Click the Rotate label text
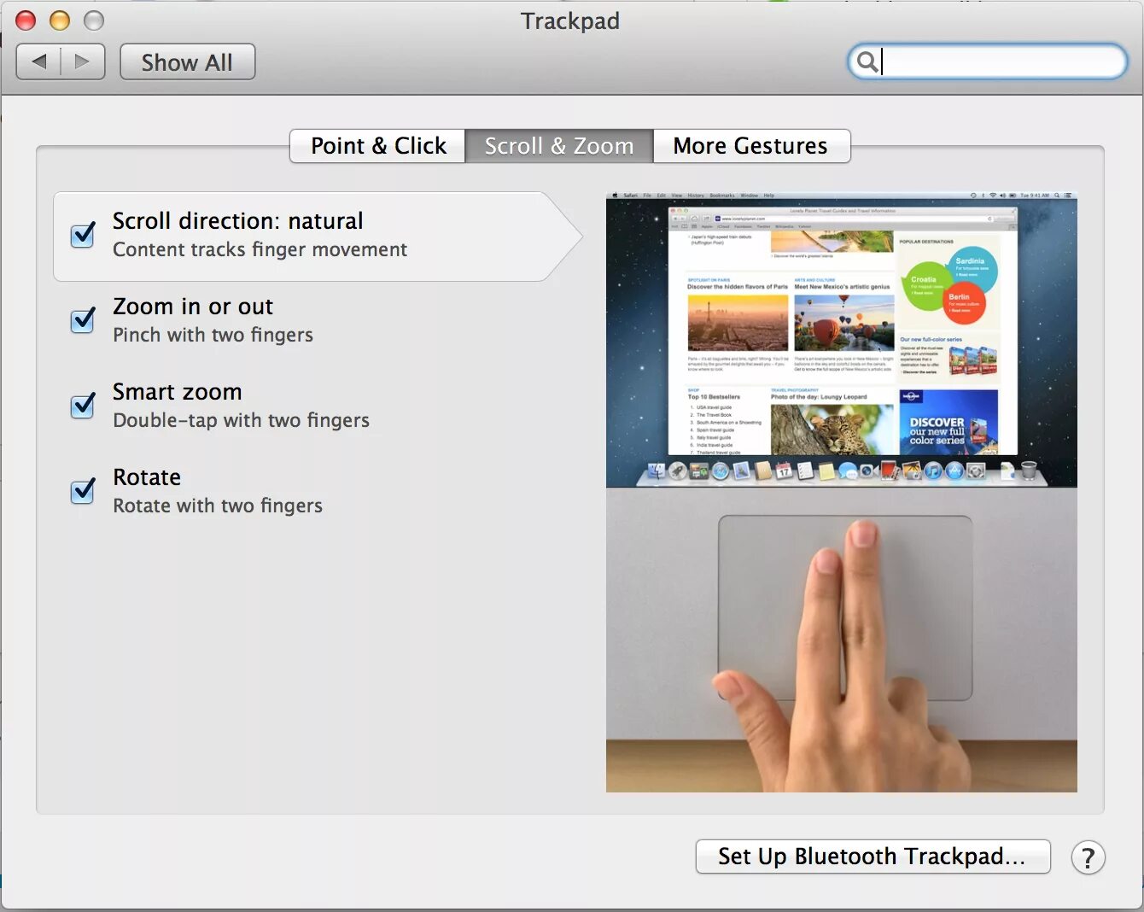This screenshot has width=1144, height=912. 147,477
